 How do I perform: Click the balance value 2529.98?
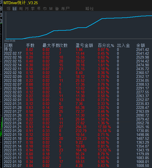pos(143,57)
